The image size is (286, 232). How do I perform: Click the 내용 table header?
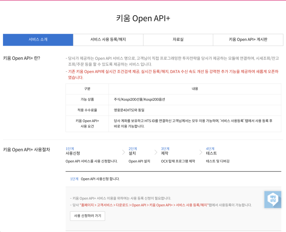[x=195, y=89]
